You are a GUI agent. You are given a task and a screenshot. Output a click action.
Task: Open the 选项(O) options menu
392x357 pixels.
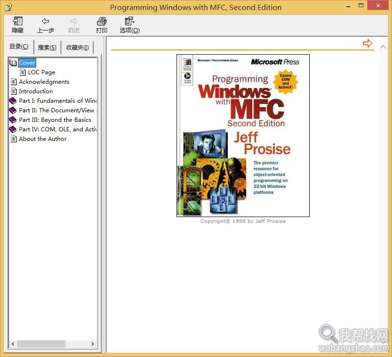click(129, 25)
